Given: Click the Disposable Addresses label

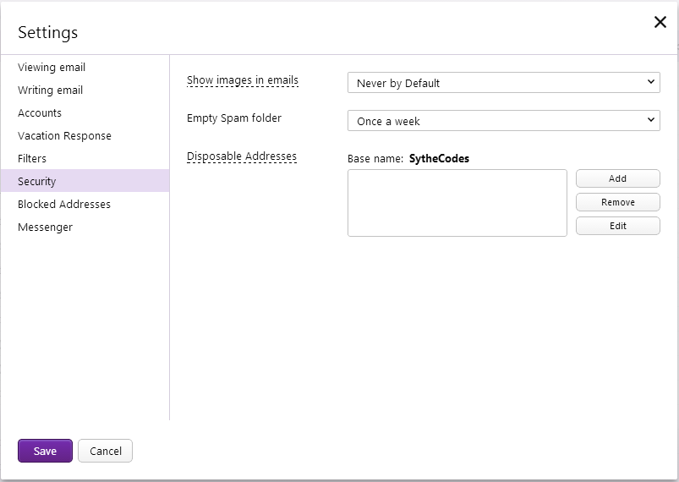Looking at the screenshot, I should (242, 156).
